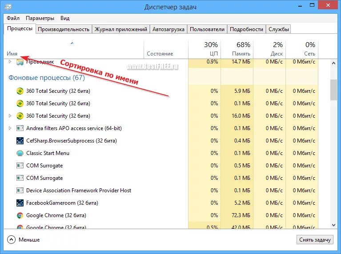The image size is (341, 254).
Task: Click the Andrea filters APO service icon
Action: pyautogui.click(x=20, y=128)
